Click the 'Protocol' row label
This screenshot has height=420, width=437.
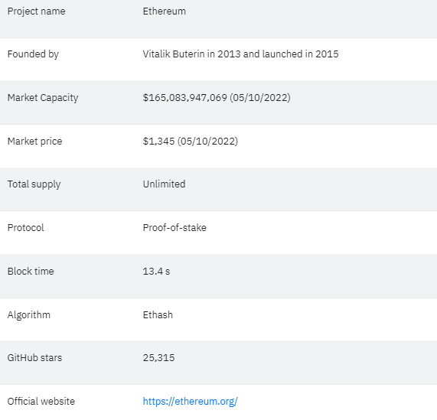click(25, 228)
